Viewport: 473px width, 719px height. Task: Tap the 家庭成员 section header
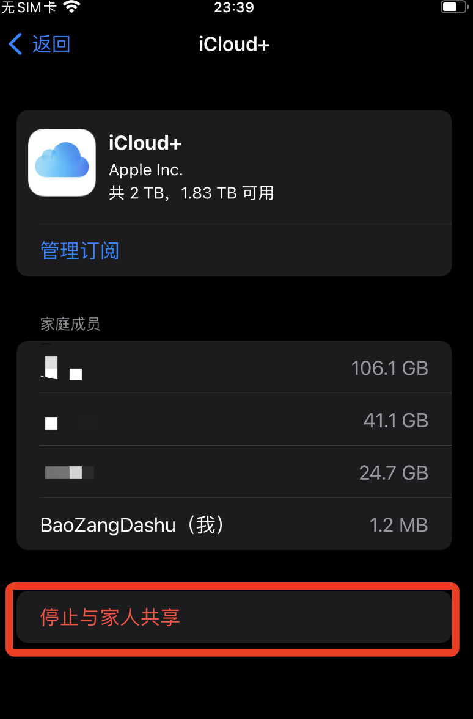(70, 324)
